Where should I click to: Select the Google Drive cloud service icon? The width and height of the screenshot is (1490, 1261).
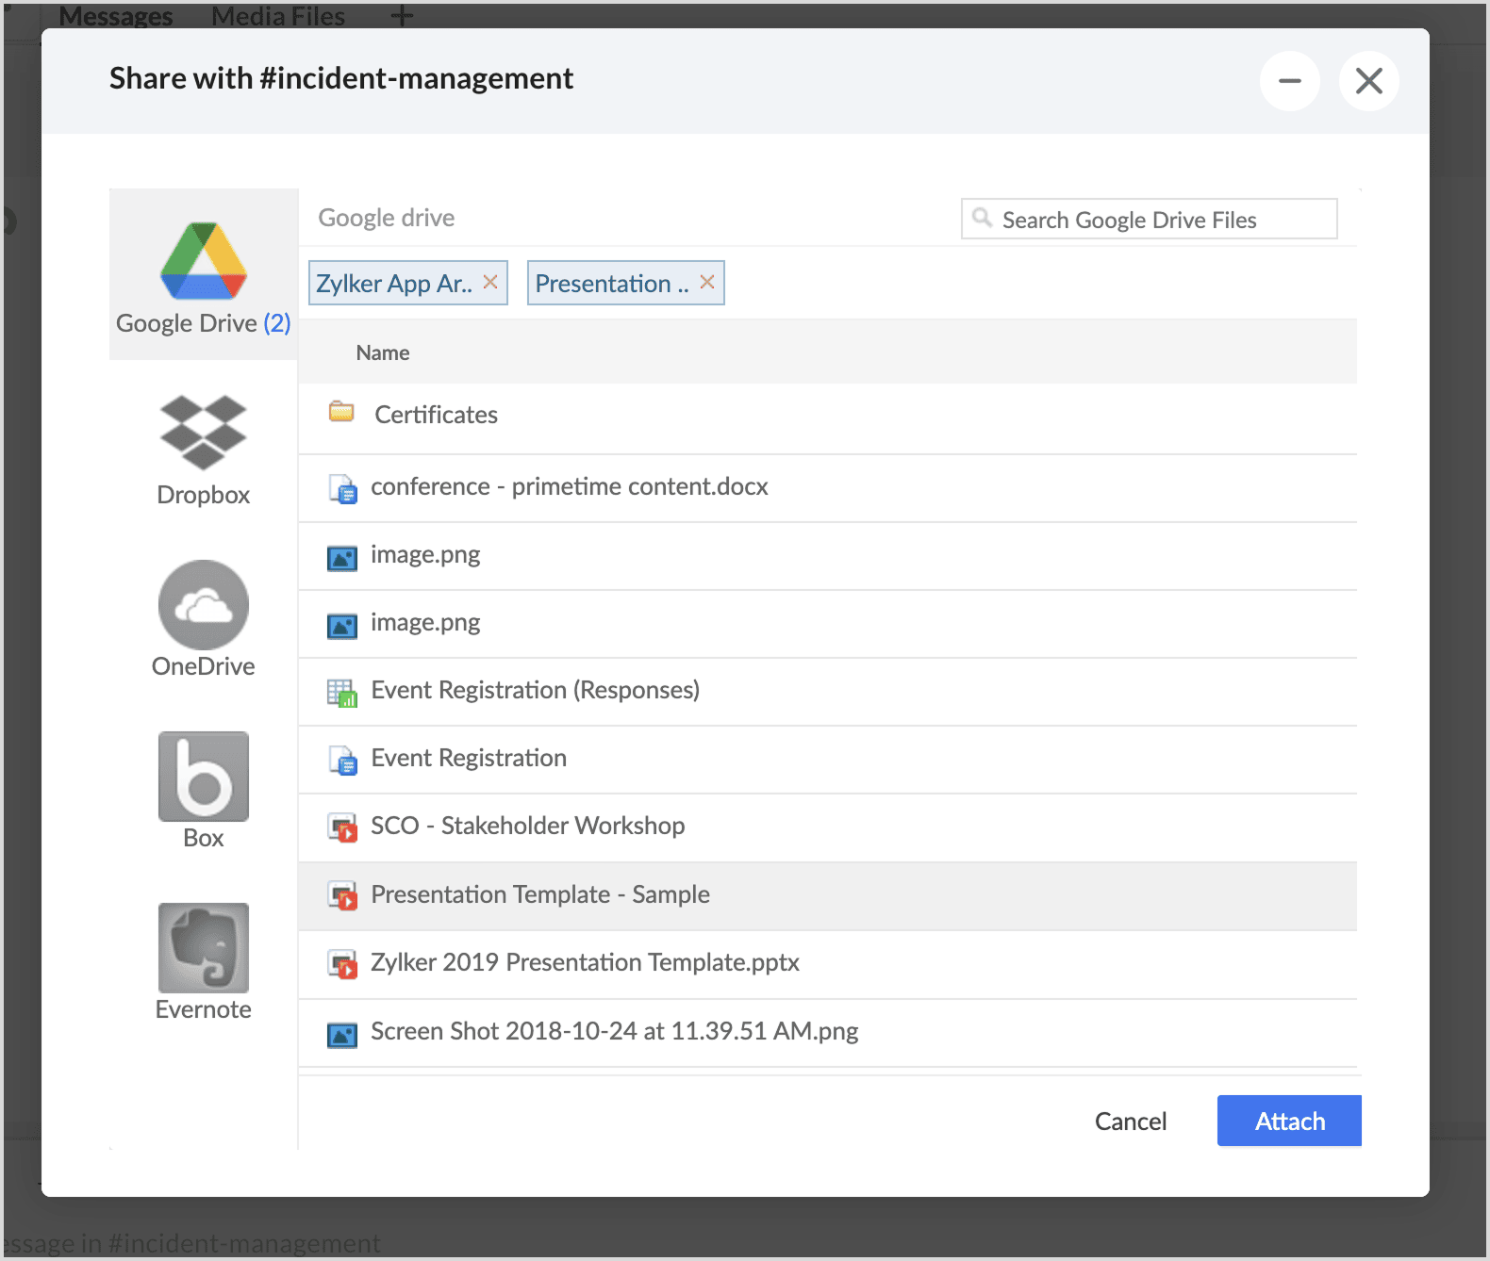pos(204,261)
